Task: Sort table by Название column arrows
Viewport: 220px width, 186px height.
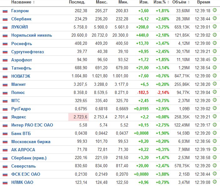Action: (34, 2)
